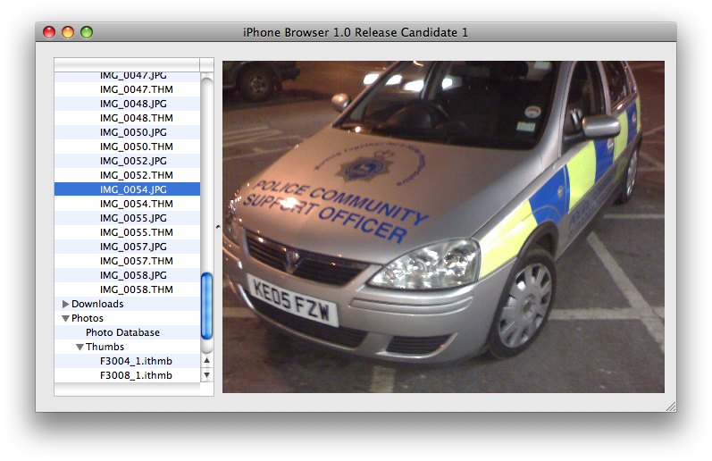
Task: Open IMG_0055.JPG in the file list
Action: coord(133,218)
